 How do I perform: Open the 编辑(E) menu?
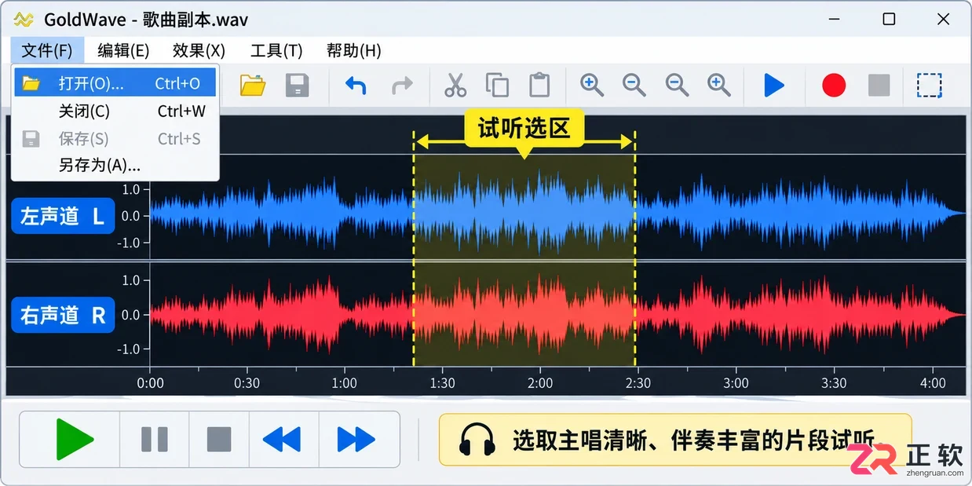[x=123, y=50]
